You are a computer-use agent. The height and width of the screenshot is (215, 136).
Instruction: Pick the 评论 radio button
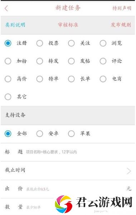tap(103, 61)
